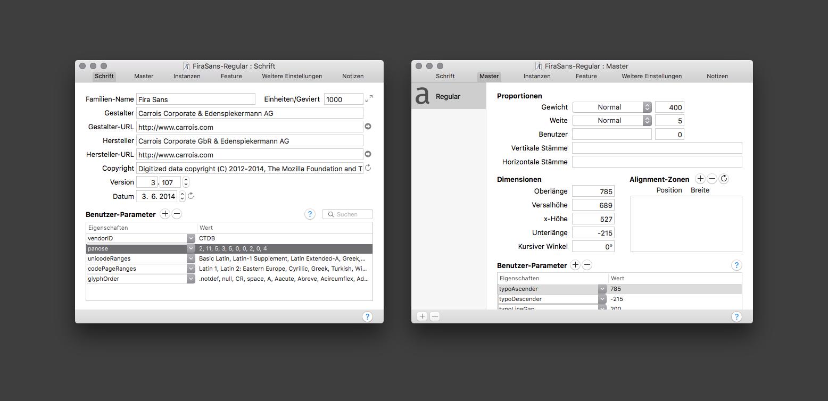Open the typoDescender property dropdown
This screenshot has height=401, width=828.
click(x=602, y=299)
